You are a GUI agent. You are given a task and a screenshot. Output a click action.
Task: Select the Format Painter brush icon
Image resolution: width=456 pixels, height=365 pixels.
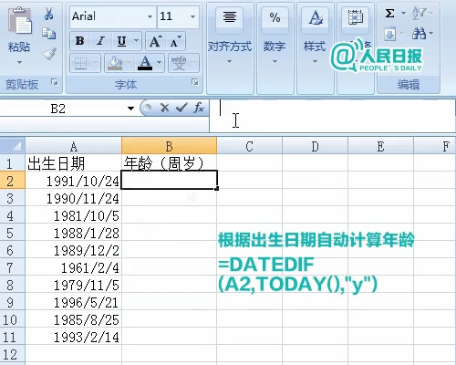pyautogui.click(x=49, y=54)
